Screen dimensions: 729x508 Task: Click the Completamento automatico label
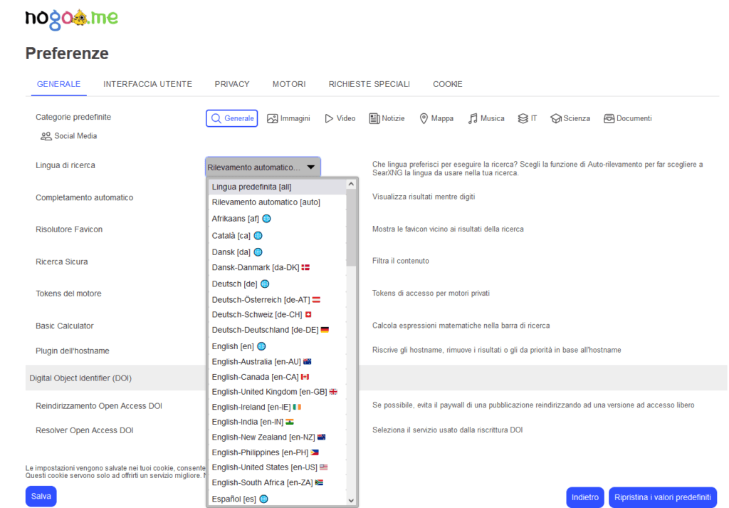84,197
